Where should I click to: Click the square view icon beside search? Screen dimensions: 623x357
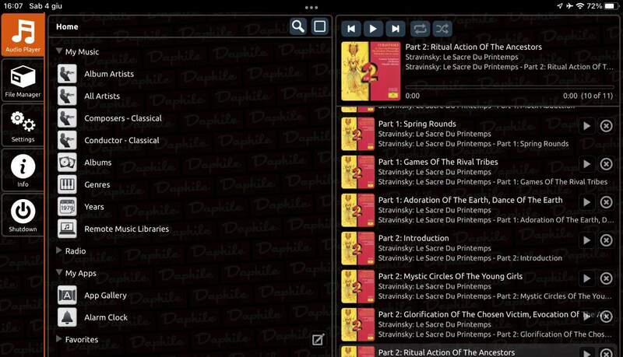tap(319, 26)
